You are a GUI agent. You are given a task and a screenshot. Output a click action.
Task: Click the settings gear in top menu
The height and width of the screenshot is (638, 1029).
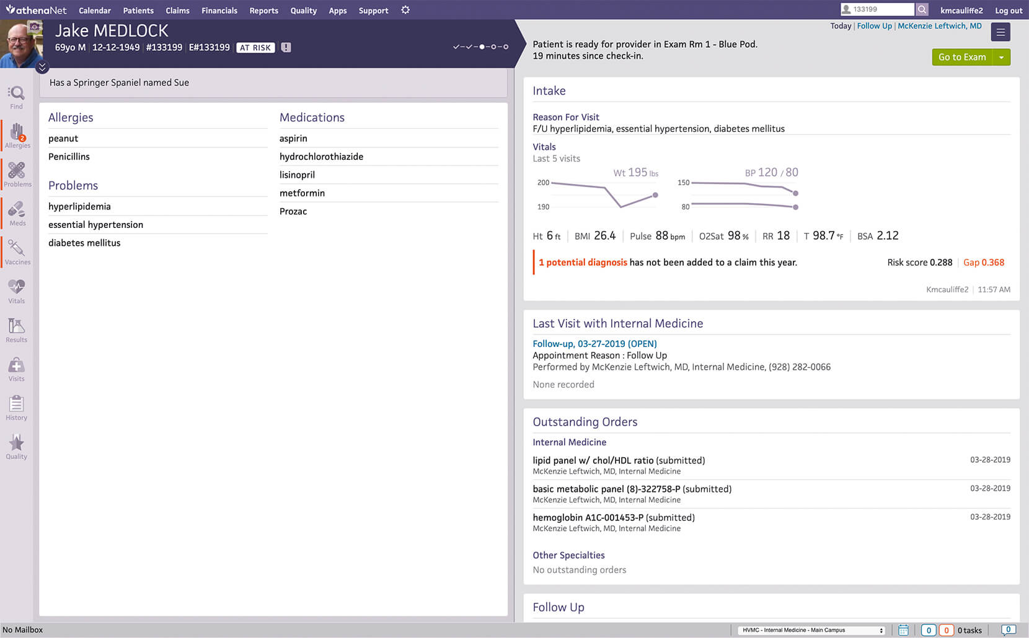pyautogui.click(x=405, y=10)
